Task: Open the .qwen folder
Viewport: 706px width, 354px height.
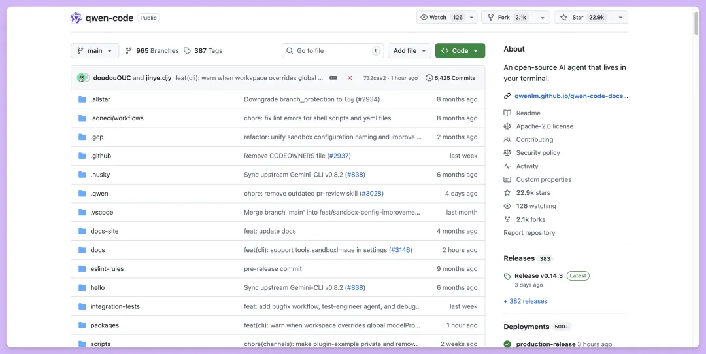Action: point(99,194)
